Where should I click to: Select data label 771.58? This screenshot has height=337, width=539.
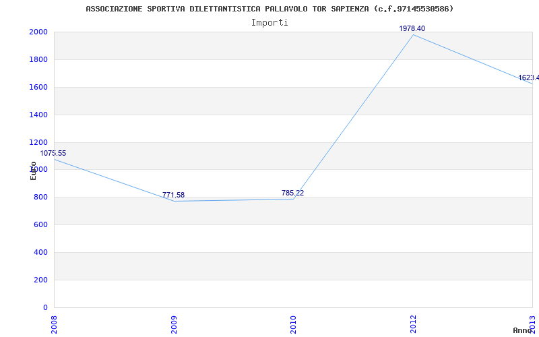[173, 195]
